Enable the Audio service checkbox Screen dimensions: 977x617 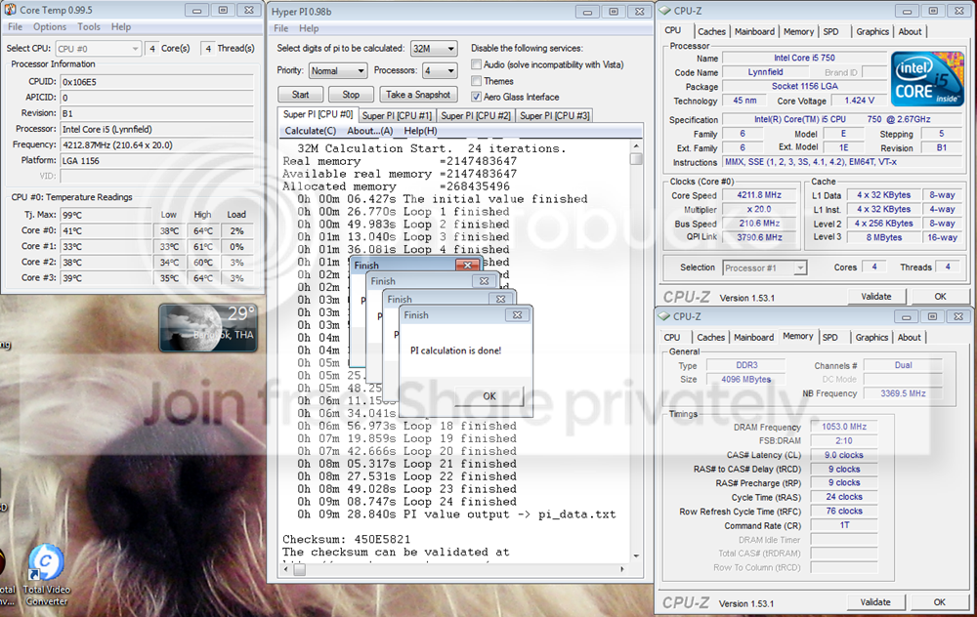[x=476, y=64]
